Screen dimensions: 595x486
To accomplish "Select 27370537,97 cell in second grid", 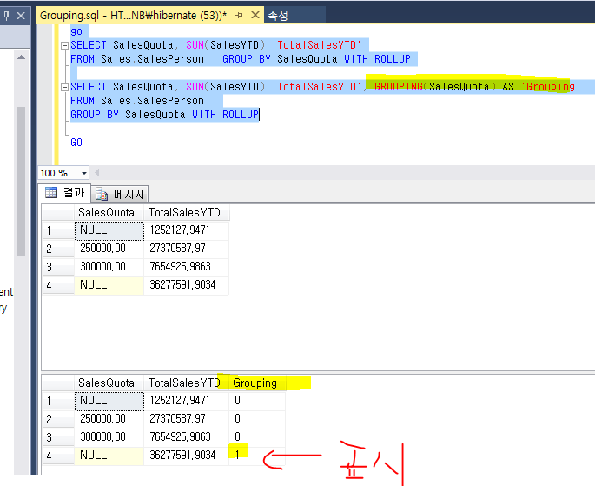I will (x=186, y=419).
